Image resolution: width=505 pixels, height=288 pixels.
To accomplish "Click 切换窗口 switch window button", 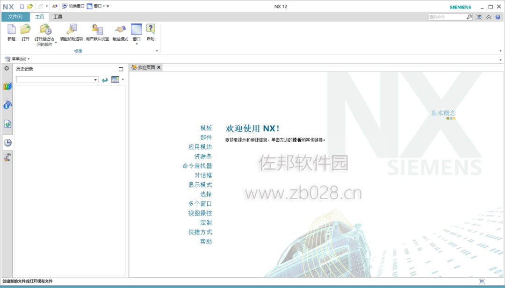I will 73,6.
